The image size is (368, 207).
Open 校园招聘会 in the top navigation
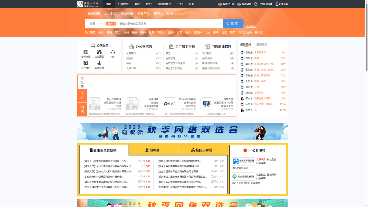point(164,4)
